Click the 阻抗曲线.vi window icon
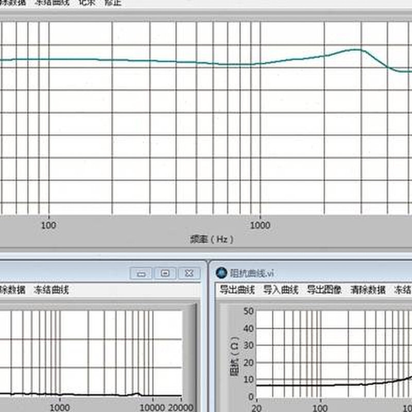 pyautogui.click(x=221, y=272)
